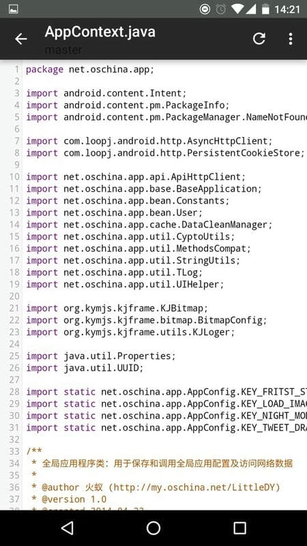307x546 pixels.
Task: Click the package net.oschina.app line
Action: coord(90,70)
